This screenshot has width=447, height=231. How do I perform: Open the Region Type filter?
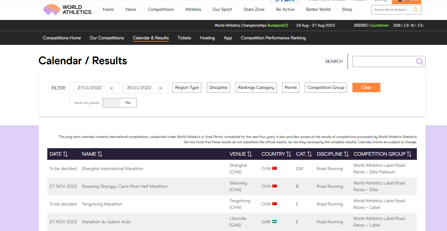coord(187,88)
